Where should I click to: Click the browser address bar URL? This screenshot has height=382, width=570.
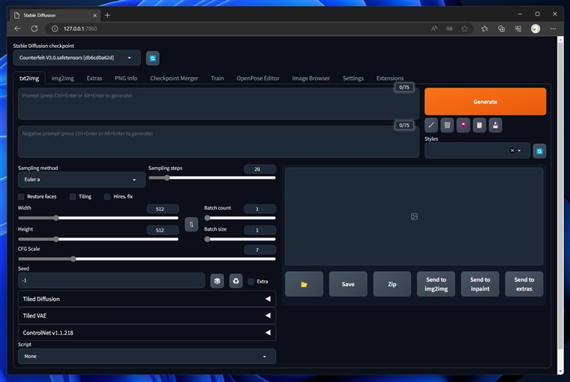click(x=80, y=28)
